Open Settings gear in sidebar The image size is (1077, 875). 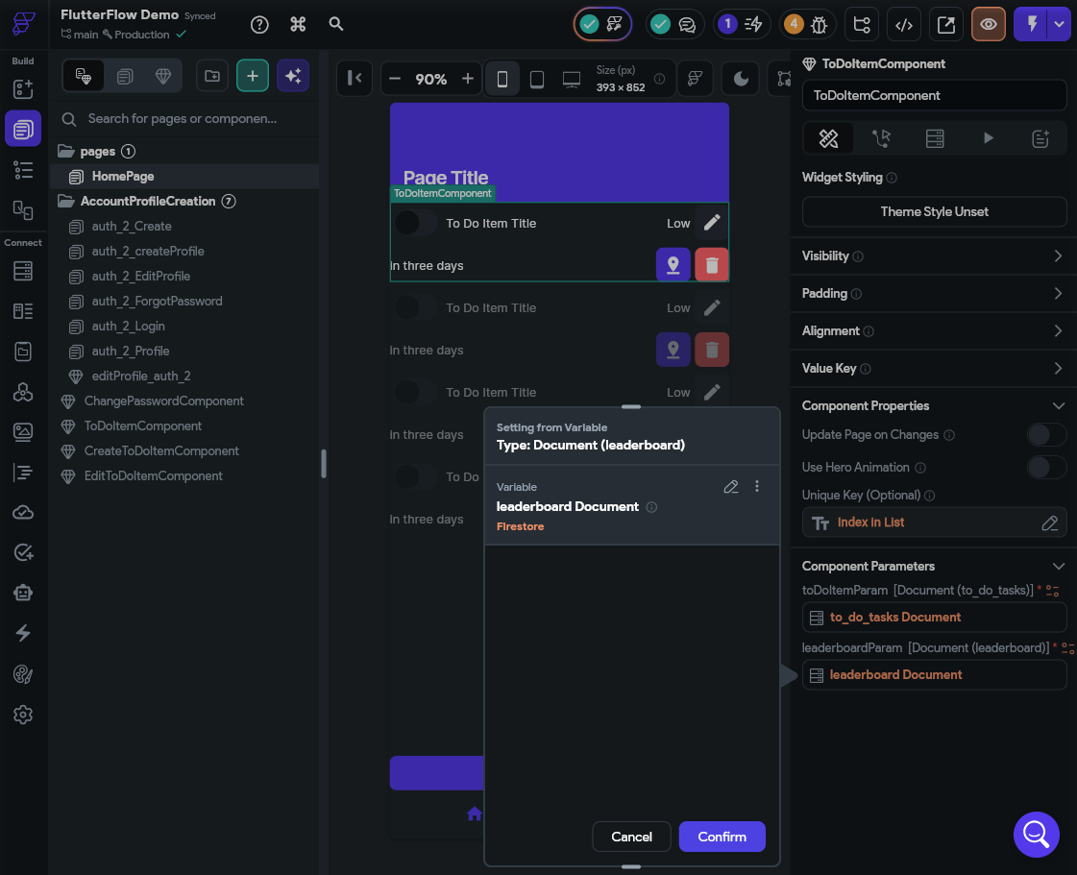(x=23, y=715)
